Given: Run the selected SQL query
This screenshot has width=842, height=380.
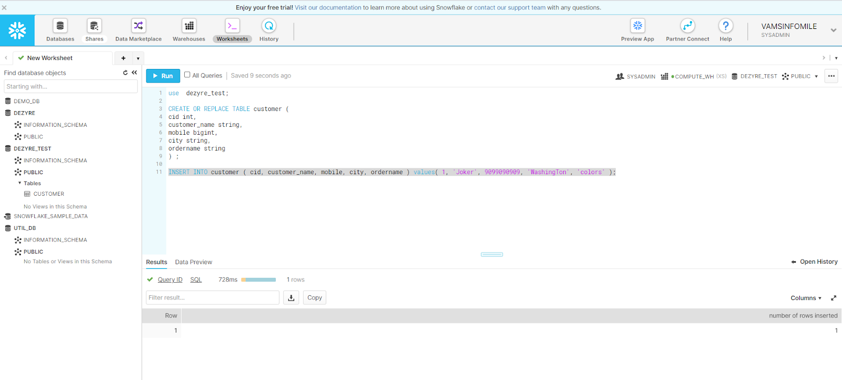Looking at the screenshot, I should click(163, 76).
